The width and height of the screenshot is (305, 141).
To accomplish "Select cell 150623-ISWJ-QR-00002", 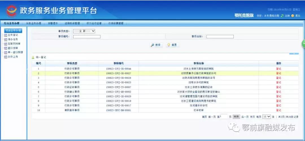I will (x=118, y=92).
